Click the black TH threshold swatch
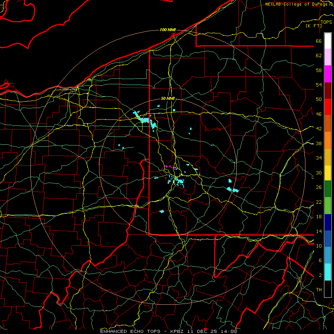334x334 pixels. 328,289
